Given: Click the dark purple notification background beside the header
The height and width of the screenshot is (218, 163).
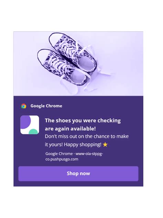Looking at the screenshot, I should click(102, 106).
